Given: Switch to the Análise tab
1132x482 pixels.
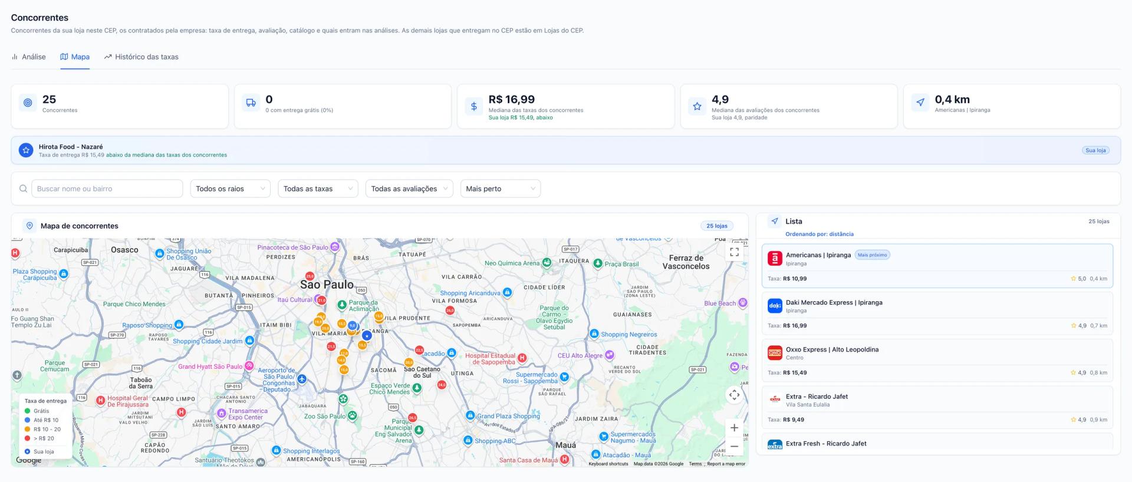Looking at the screenshot, I should [x=29, y=57].
